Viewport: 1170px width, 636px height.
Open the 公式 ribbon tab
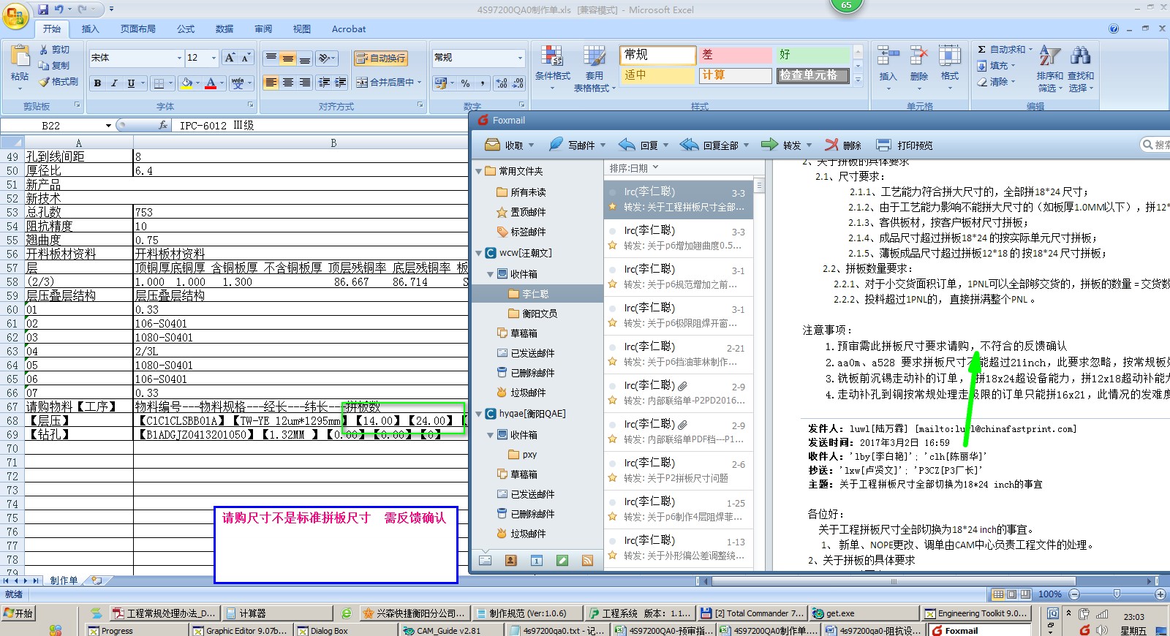[186, 29]
